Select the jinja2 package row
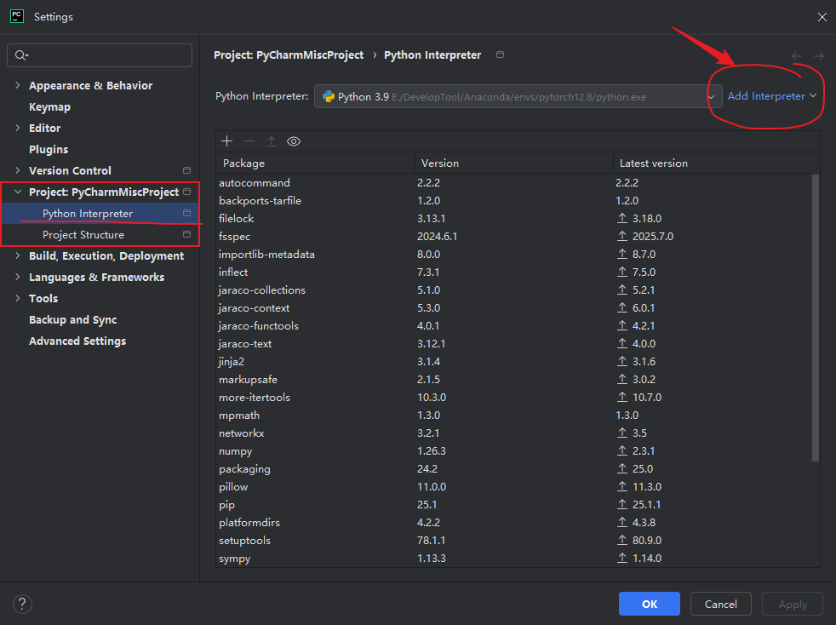 click(x=514, y=362)
